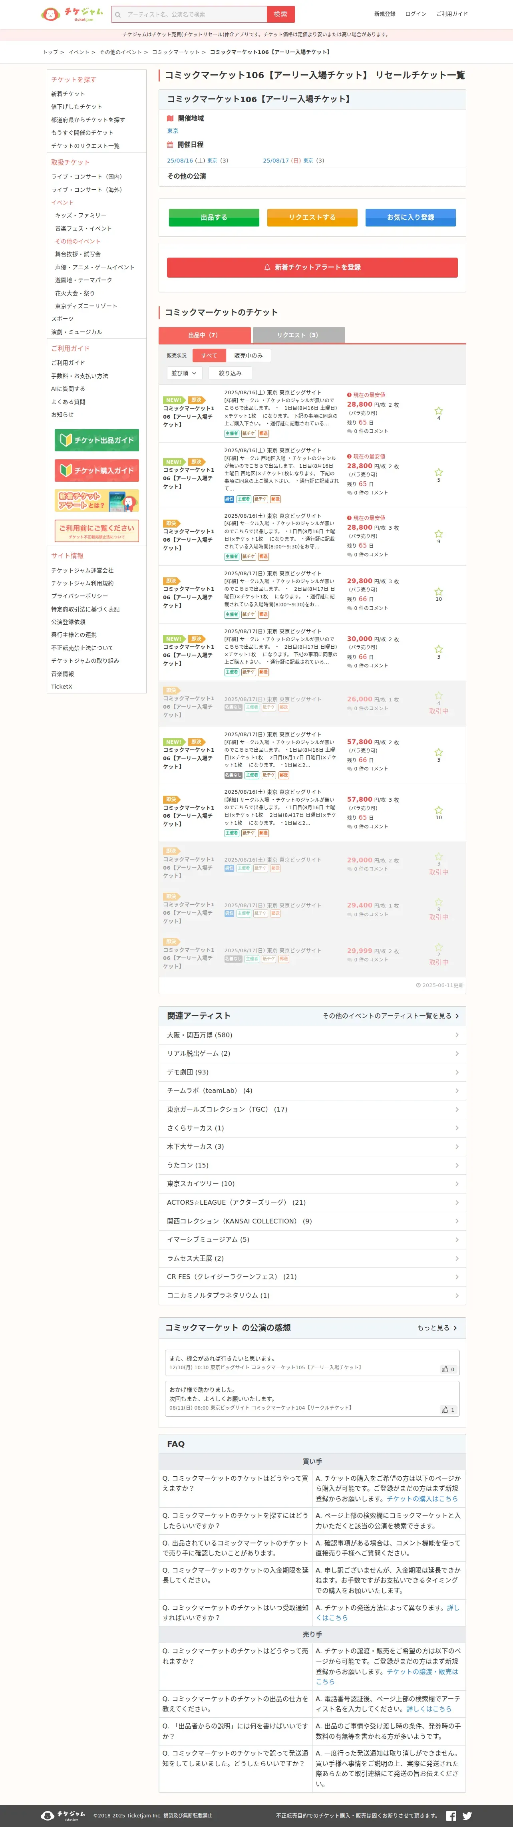Favorite star for the 29,800 yen listing
This screenshot has height=1827, width=513.
[x=439, y=592]
